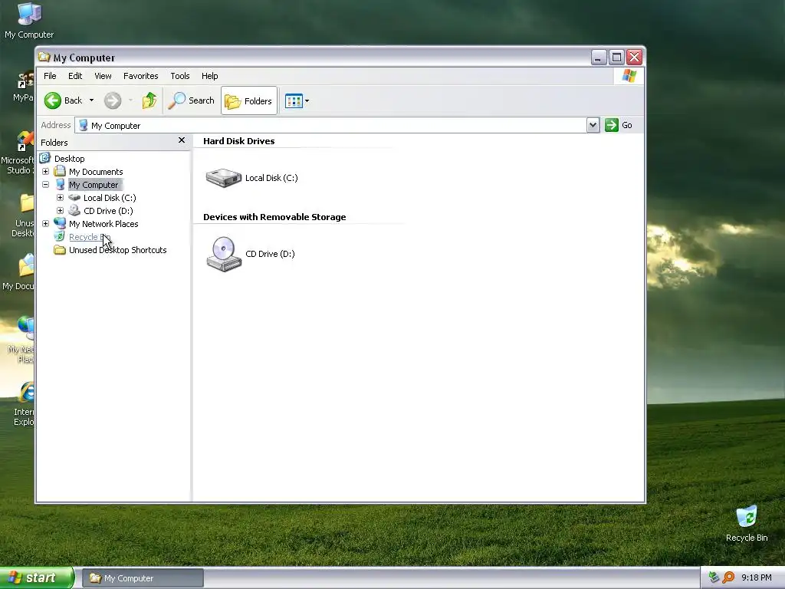
Task: Open the File menu
Action: pos(50,76)
